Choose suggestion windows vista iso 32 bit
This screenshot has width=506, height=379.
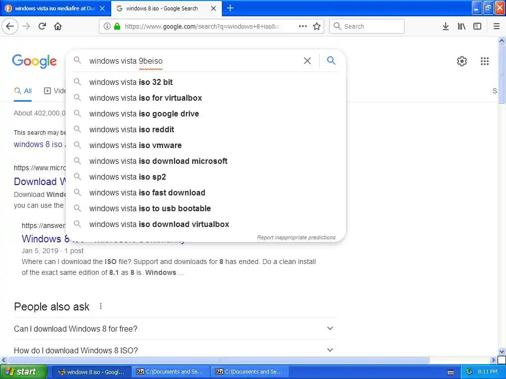(206, 82)
